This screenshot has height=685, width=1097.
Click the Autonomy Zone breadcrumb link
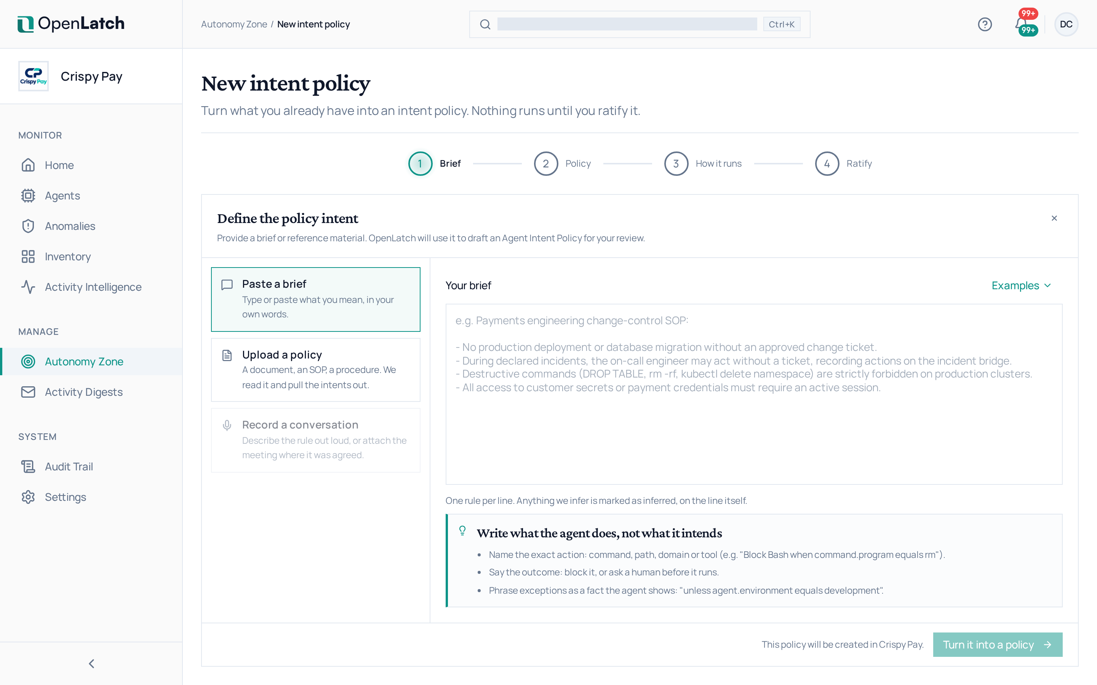(234, 24)
